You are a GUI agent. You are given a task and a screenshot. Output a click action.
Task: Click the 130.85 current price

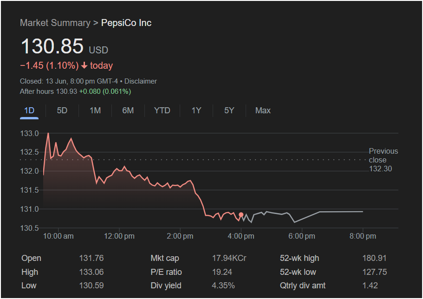click(52, 46)
